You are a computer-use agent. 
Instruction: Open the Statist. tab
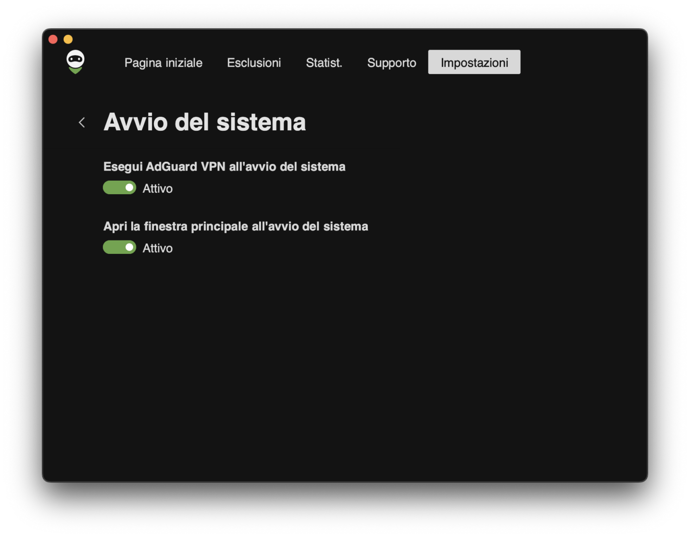(324, 63)
